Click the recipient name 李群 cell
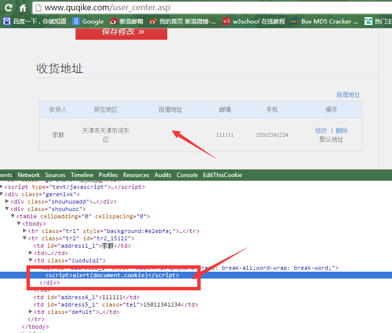This screenshot has width=392, height=333. 58,135
